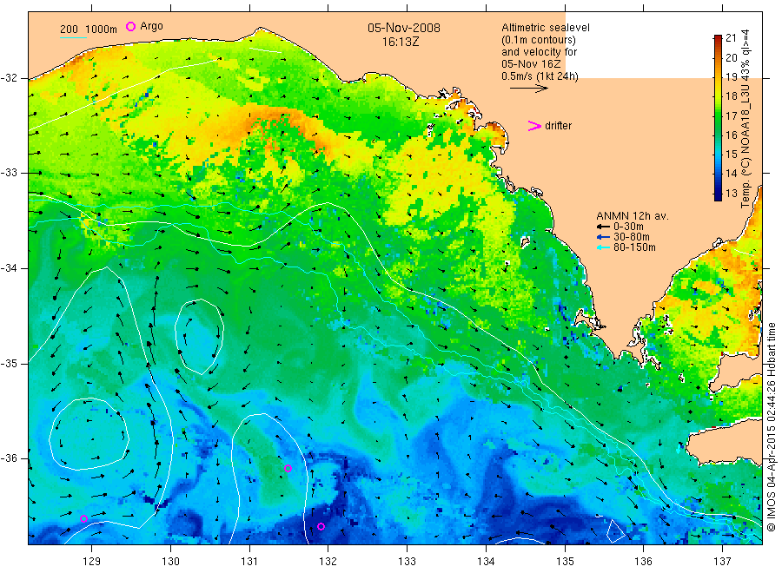This screenshot has height=573, width=782.
Task: Click the longitude label 135
Action: (x=565, y=562)
